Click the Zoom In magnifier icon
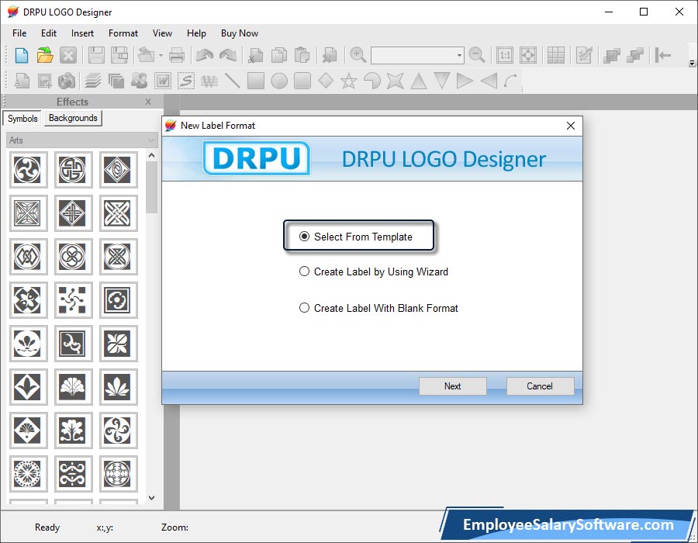 (358, 55)
